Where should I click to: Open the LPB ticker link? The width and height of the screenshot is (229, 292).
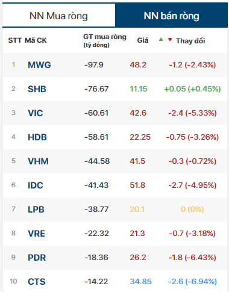tap(36, 210)
